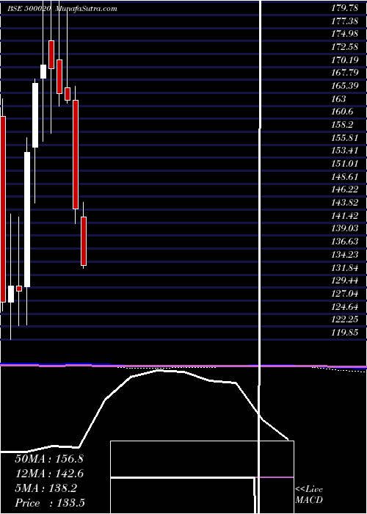
Task: Click the 50MA : 156.8 readout
Action: coord(49,459)
